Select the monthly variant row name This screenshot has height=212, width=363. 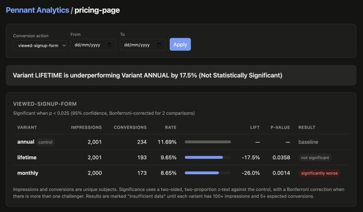tap(28, 173)
